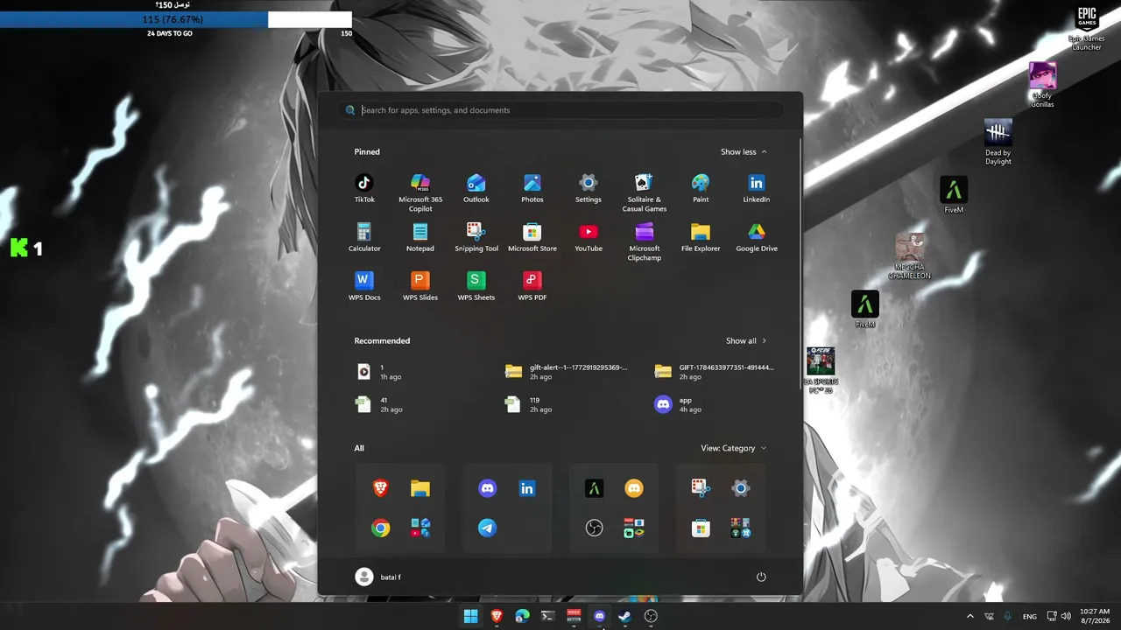Expand the app folder beside OBS in All
Image resolution: width=1121 pixels, height=630 pixels.
coord(634,528)
